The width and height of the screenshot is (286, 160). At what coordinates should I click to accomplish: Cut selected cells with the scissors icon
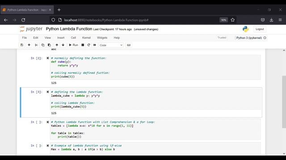[36, 45]
